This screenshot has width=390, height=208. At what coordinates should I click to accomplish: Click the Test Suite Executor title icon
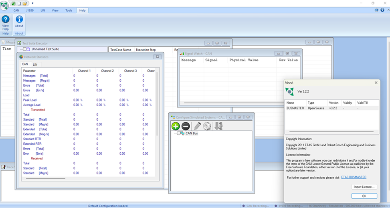point(19,43)
